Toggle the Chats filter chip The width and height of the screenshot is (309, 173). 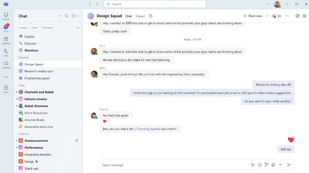[34, 28]
